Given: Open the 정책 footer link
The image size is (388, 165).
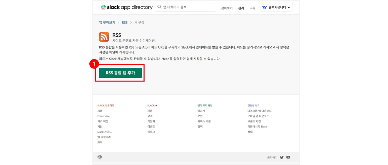Looking at the screenshot, I should pyautogui.click(x=200, y=127).
